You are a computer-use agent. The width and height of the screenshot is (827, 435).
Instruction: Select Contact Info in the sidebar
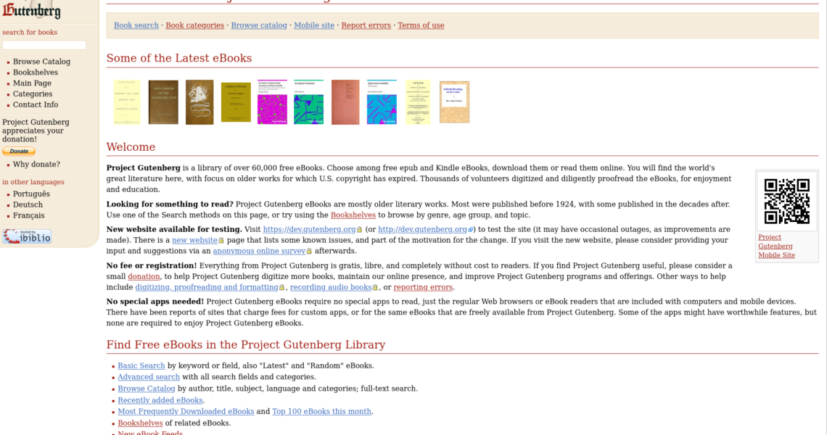click(36, 105)
